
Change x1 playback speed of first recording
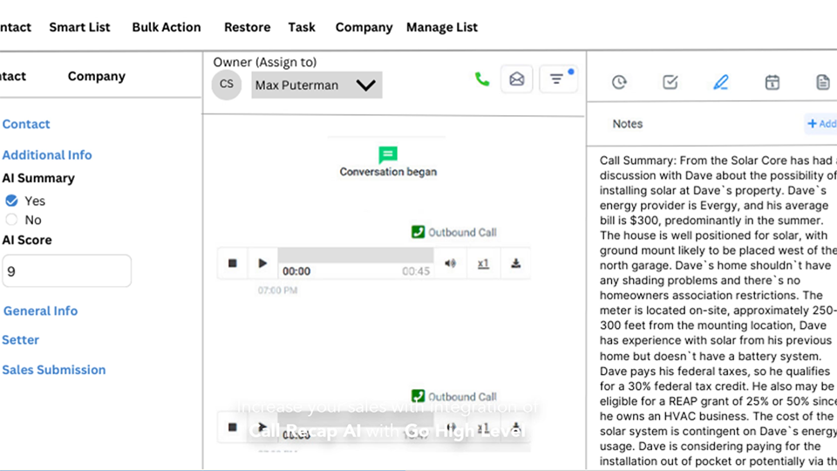click(483, 263)
